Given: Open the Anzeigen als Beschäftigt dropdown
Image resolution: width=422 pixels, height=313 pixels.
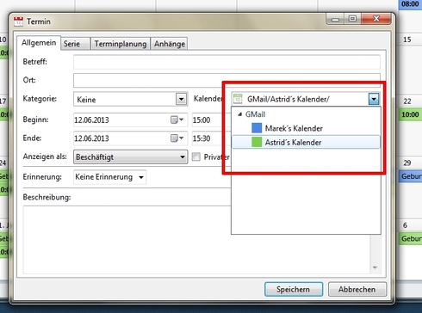Looking at the screenshot, I should point(131,157).
